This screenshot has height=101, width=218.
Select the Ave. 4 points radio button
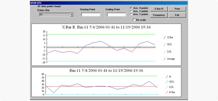pos(131,8)
